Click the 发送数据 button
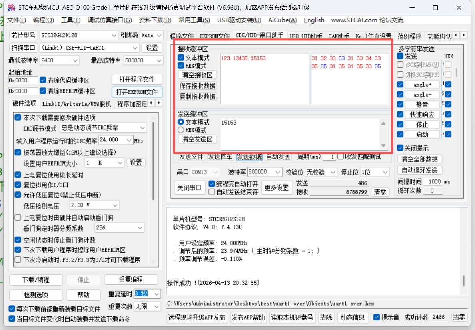475x330 pixels. coord(249,157)
